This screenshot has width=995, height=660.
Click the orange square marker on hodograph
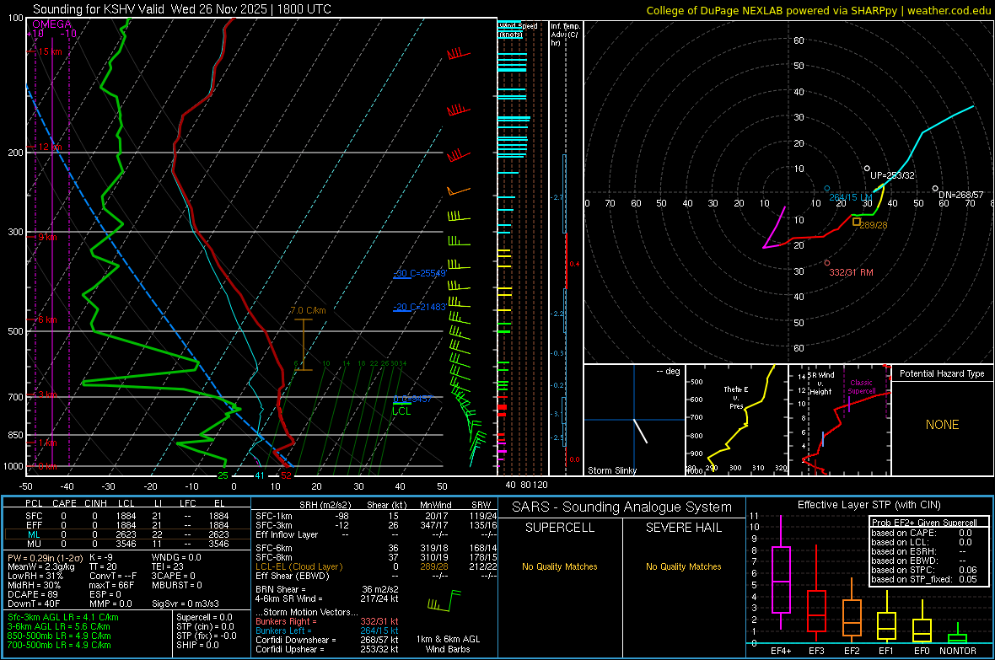[856, 223]
